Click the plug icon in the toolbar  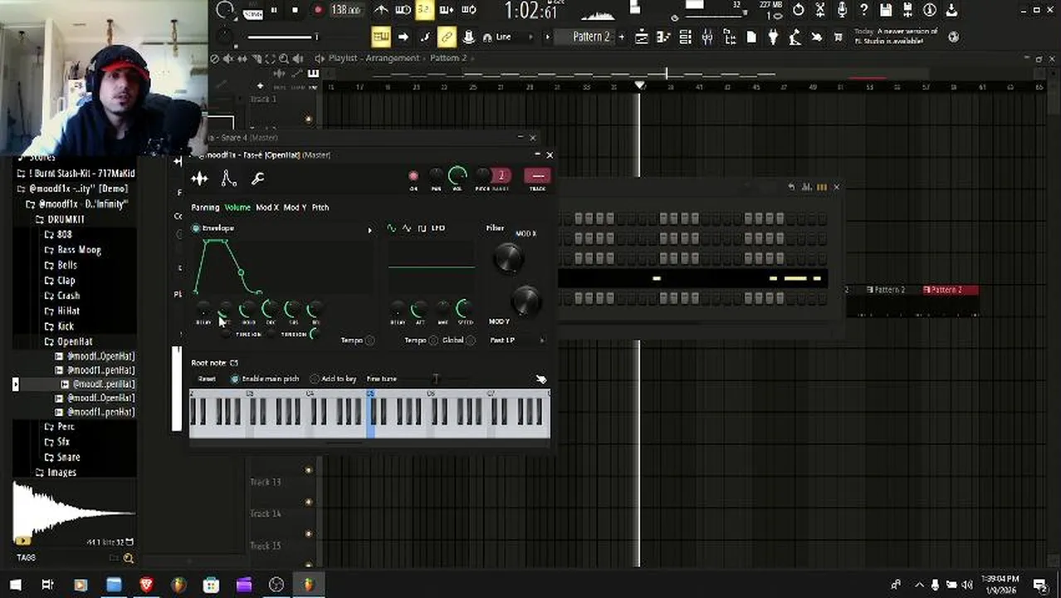pyautogui.click(x=773, y=37)
